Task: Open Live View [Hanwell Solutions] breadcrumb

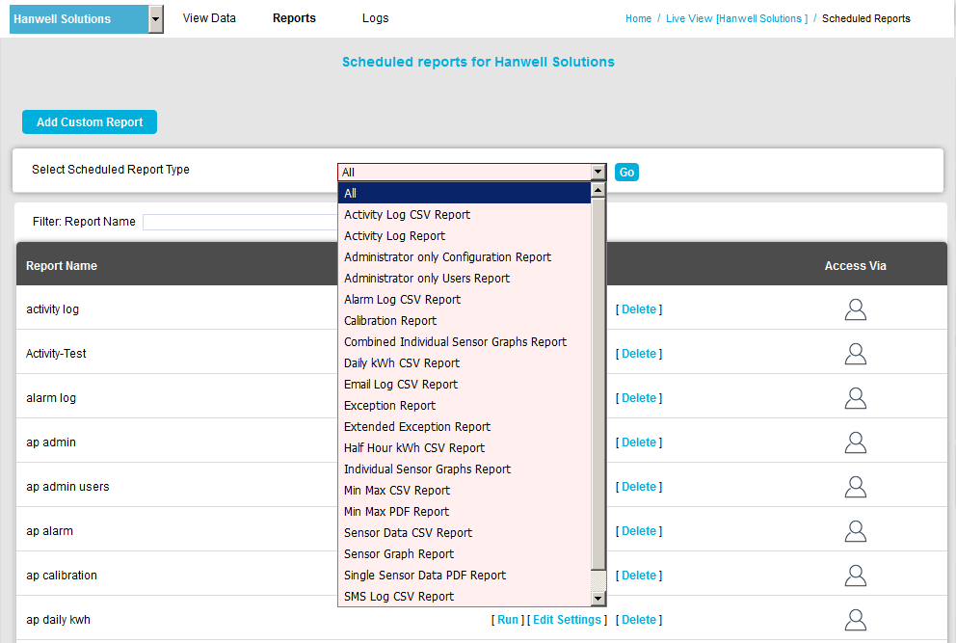Action: [736, 18]
